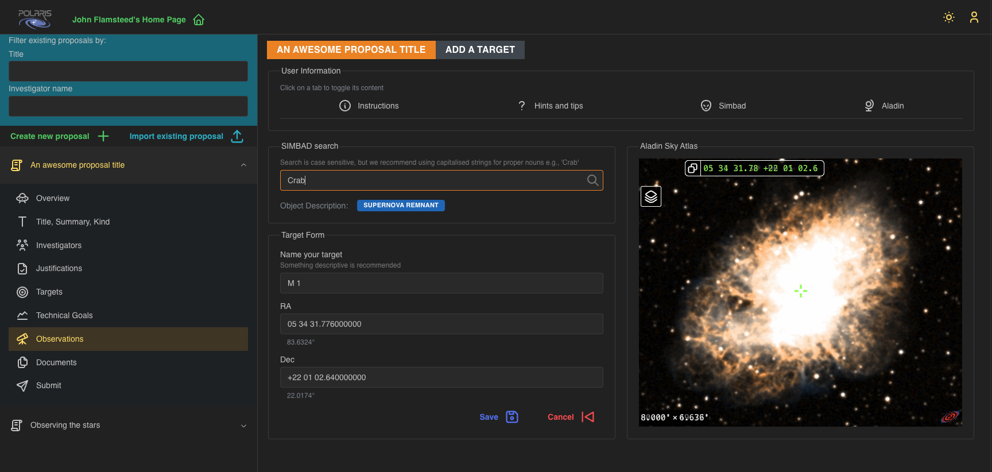The width and height of the screenshot is (992, 472).
Task: Click the home icon beside the home page title
Action: coord(199,20)
